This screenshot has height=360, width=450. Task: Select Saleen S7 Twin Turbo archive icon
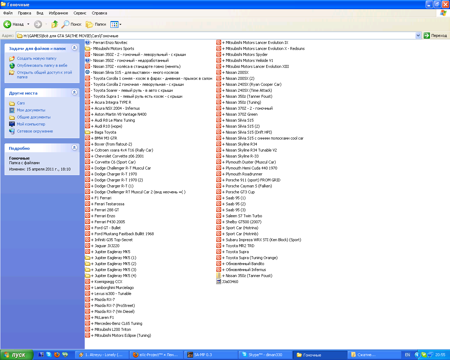tap(219, 216)
